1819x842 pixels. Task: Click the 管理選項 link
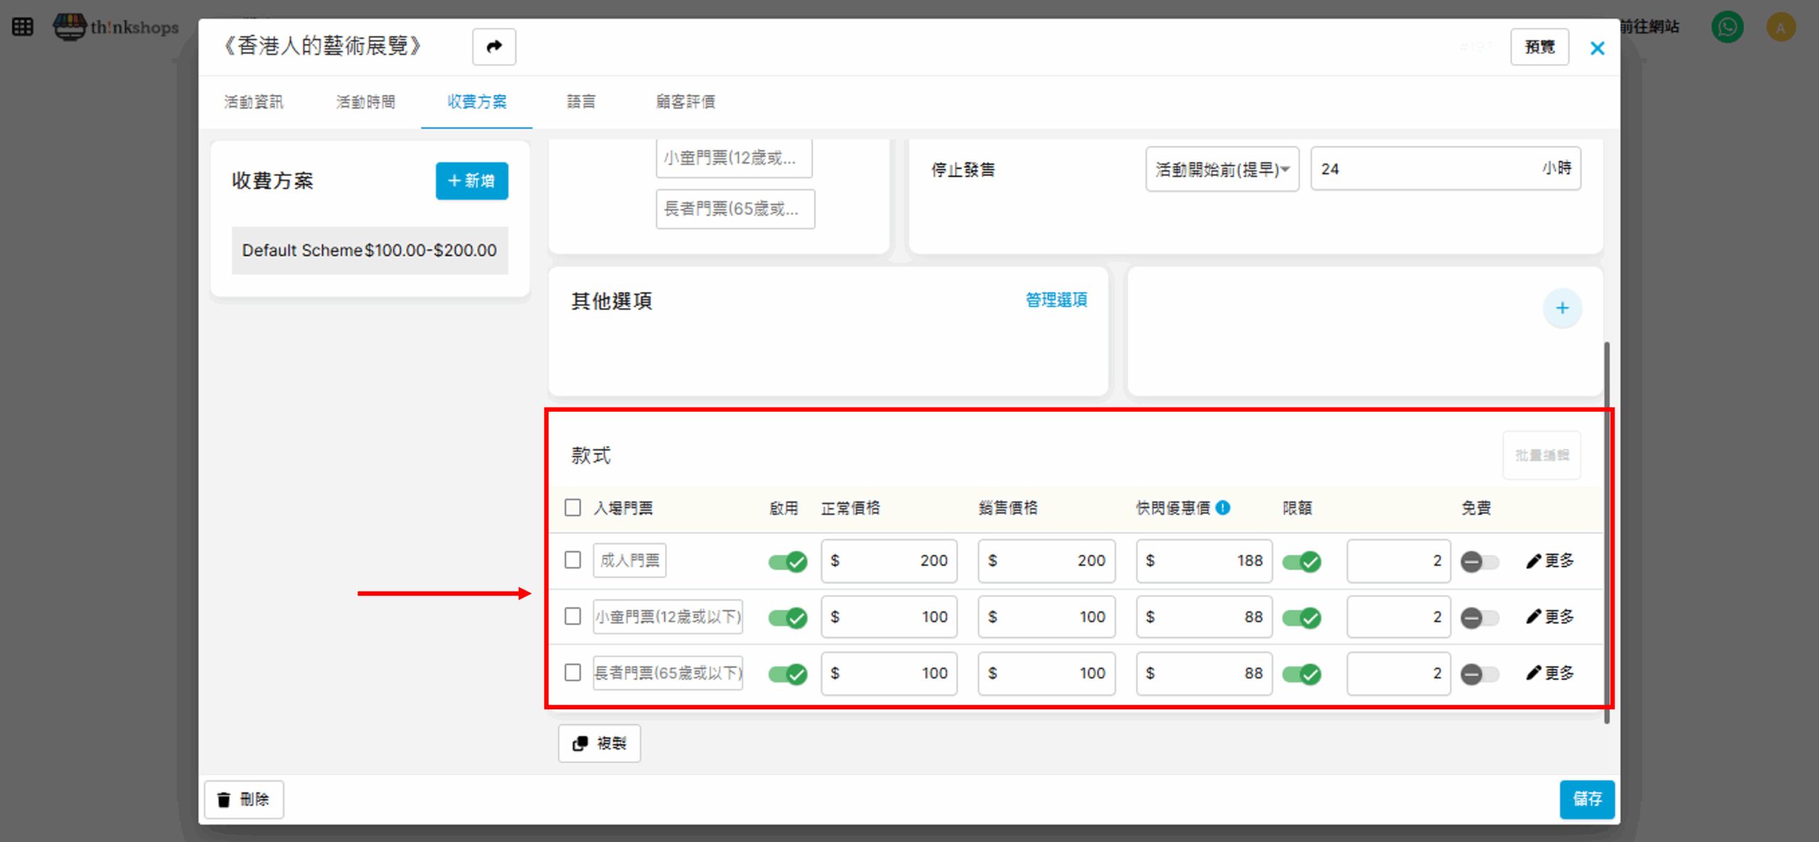click(1056, 300)
